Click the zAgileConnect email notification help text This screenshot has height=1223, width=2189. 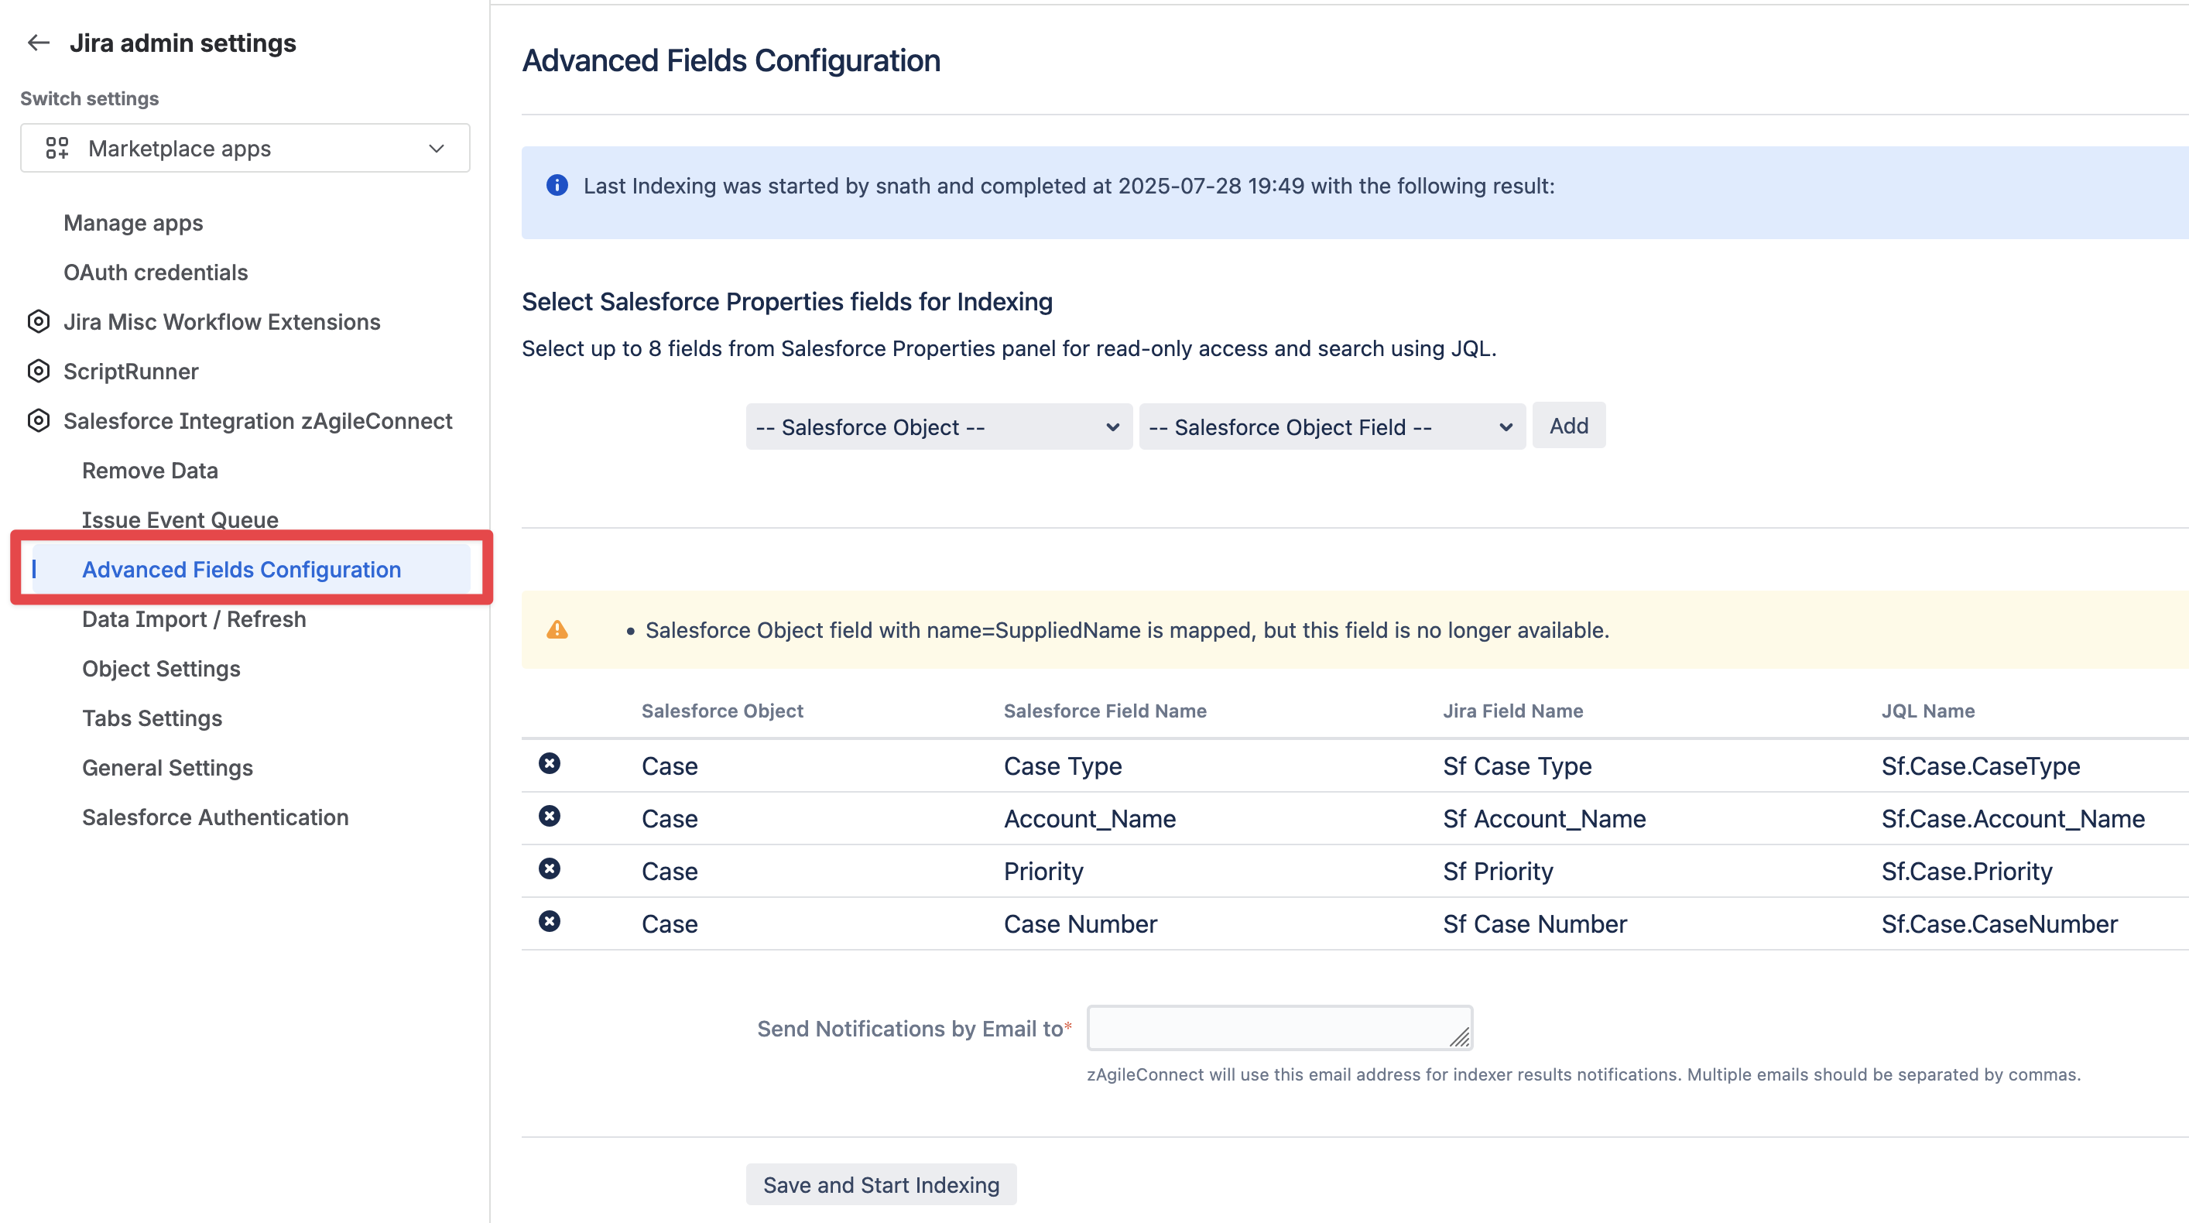pyautogui.click(x=1583, y=1074)
